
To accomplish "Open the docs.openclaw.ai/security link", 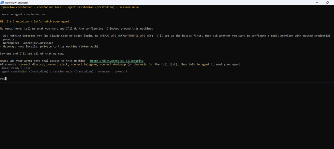I will (x=117, y=61).
